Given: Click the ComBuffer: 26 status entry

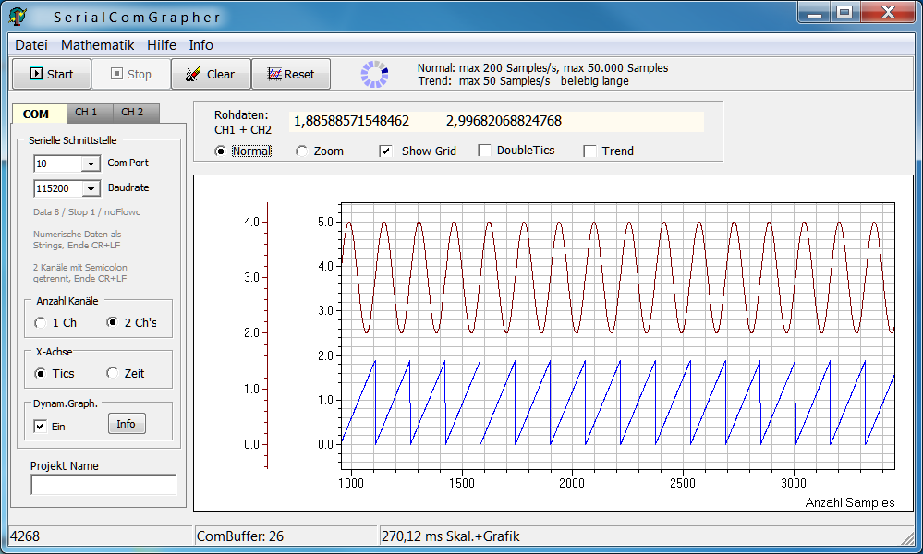Looking at the screenshot, I should (x=240, y=536).
